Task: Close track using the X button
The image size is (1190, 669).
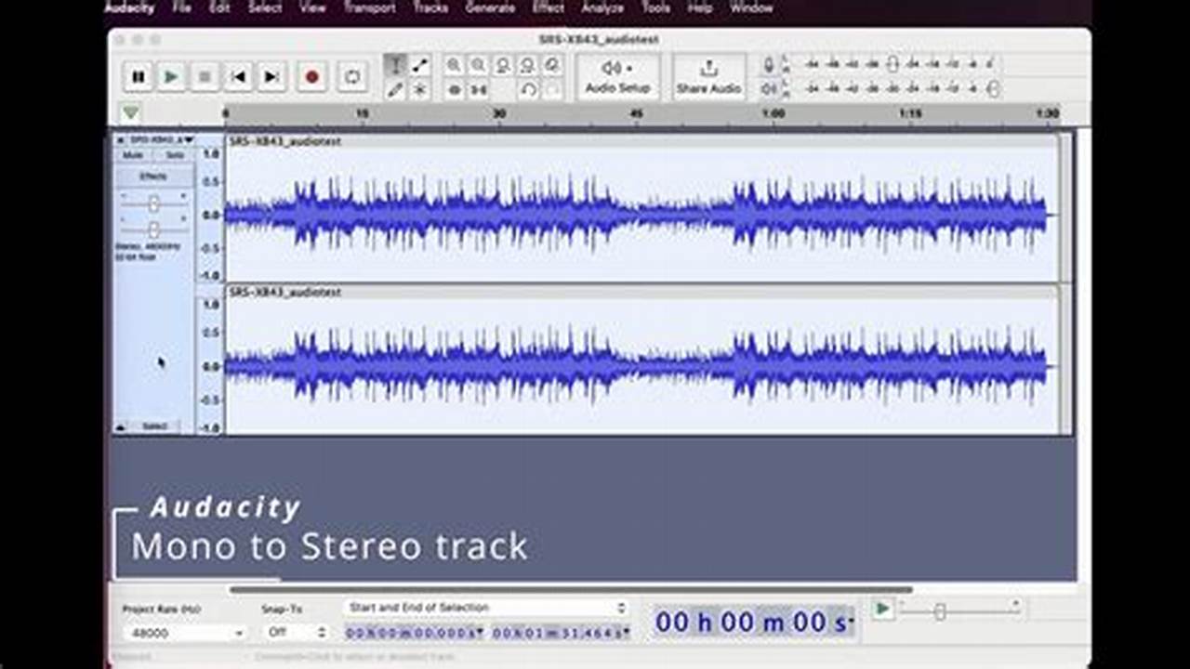Action: [x=120, y=139]
